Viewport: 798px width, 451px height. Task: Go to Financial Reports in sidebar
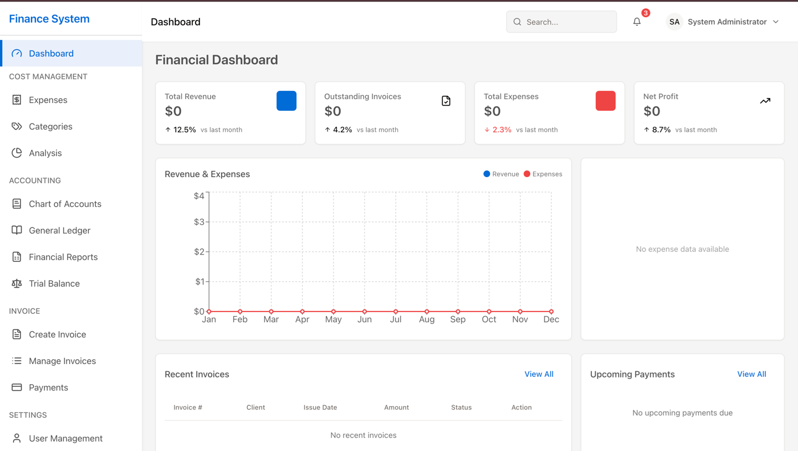[x=63, y=257]
